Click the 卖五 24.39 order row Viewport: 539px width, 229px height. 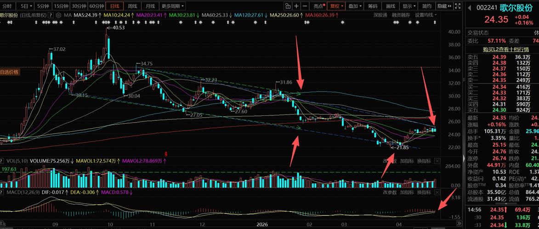click(x=502, y=57)
